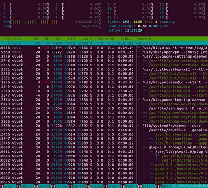Select ibus-x11 thread row PID 2592
The width and height of the screenshot is (208, 188).
point(104,74)
